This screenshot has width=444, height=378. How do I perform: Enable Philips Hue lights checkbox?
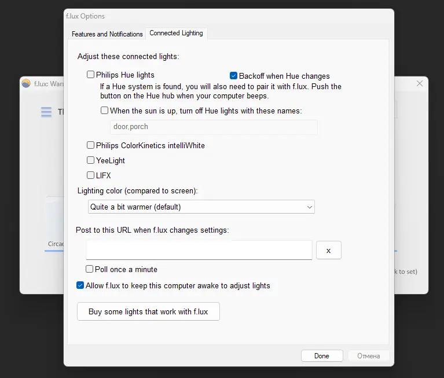click(91, 75)
